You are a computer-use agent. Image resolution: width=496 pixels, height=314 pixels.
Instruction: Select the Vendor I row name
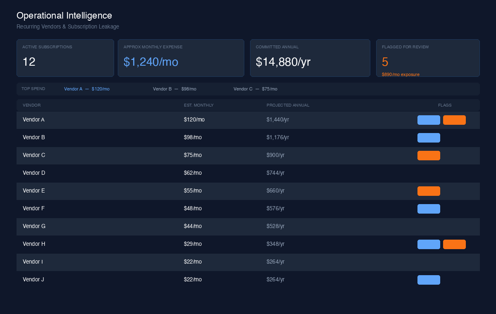pos(33,262)
